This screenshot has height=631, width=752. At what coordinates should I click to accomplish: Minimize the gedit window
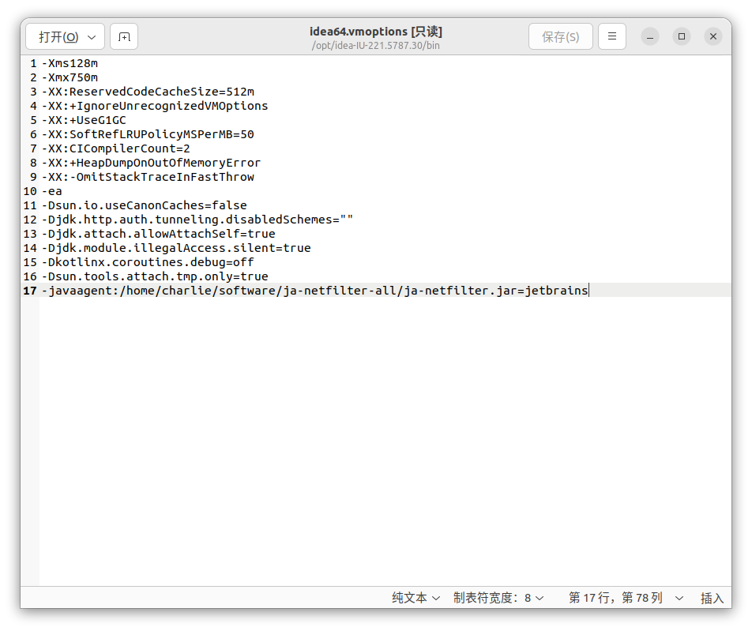pyautogui.click(x=650, y=36)
